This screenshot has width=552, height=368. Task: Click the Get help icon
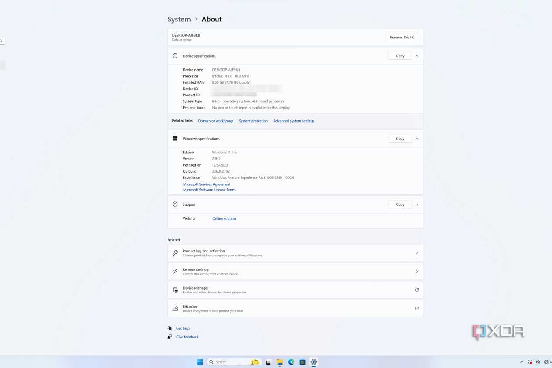[x=170, y=328]
